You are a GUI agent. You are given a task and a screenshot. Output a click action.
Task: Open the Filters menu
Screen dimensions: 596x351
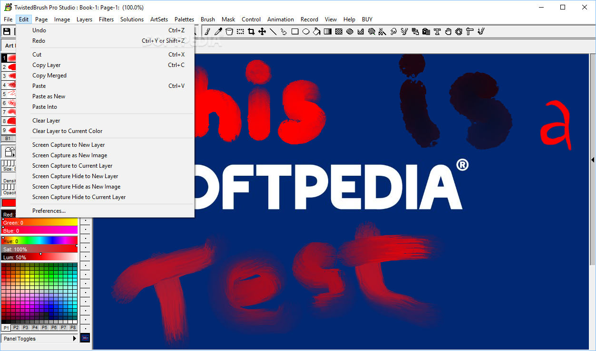pyautogui.click(x=106, y=19)
